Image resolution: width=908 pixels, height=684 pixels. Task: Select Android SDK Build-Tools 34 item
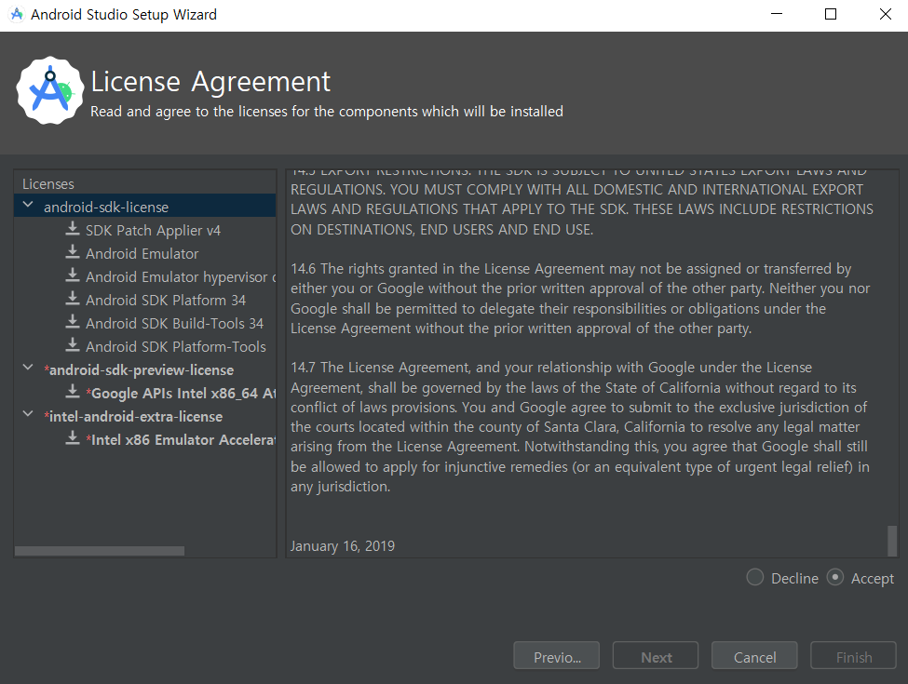[x=174, y=324]
